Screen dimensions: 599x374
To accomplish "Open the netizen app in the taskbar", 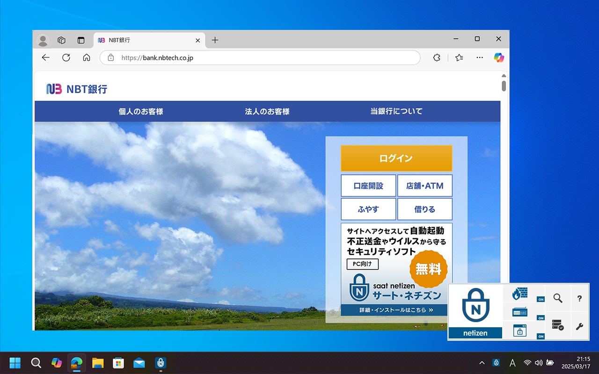I will click(160, 363).
